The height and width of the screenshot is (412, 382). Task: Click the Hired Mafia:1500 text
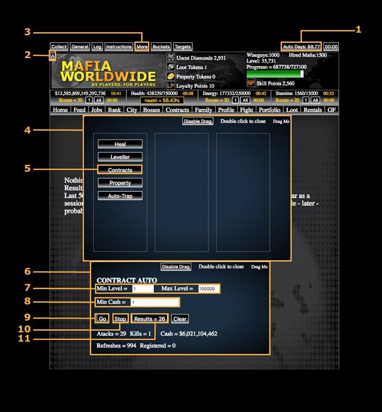308,55
